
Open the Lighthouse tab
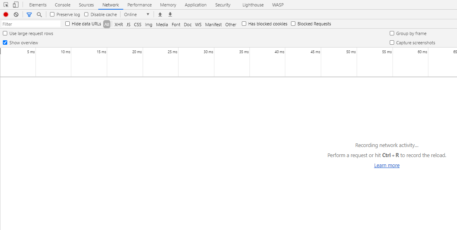pos(253,5)
